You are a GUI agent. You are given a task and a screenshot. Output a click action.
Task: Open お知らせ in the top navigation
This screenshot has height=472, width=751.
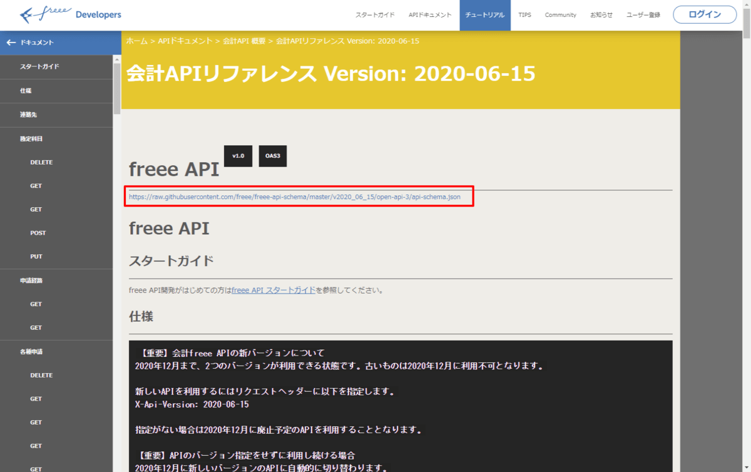pos(601,15)
